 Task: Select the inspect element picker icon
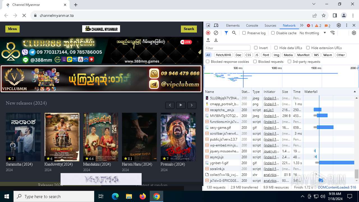click(x=208, y=26)
